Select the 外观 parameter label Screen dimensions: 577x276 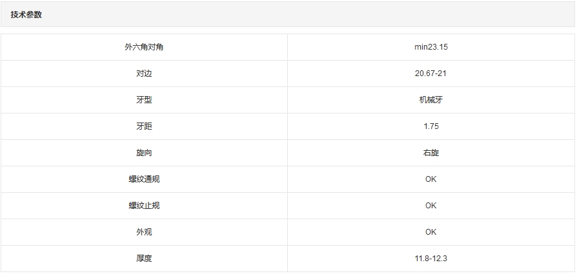click(144, 232)
